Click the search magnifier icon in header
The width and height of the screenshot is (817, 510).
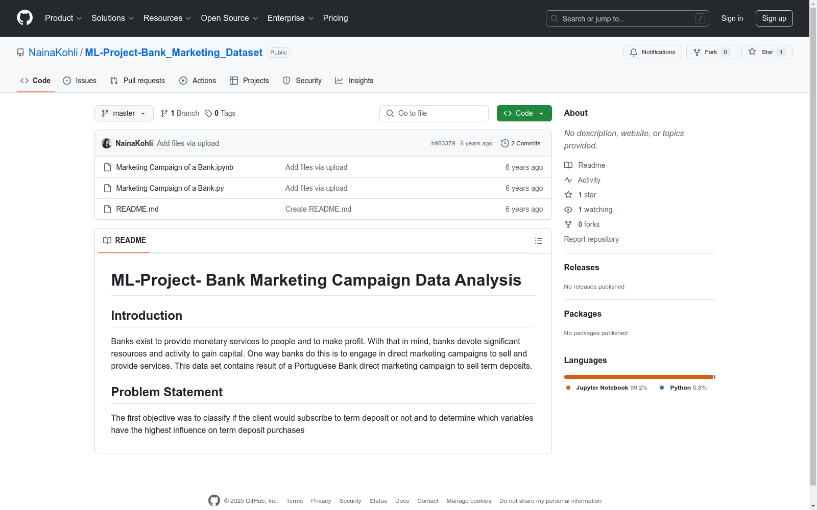point(555,18)
